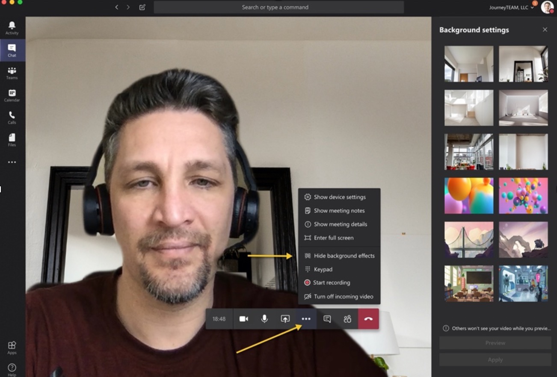Select Enter full screen

pyautogui.click(x=339, y=238)
